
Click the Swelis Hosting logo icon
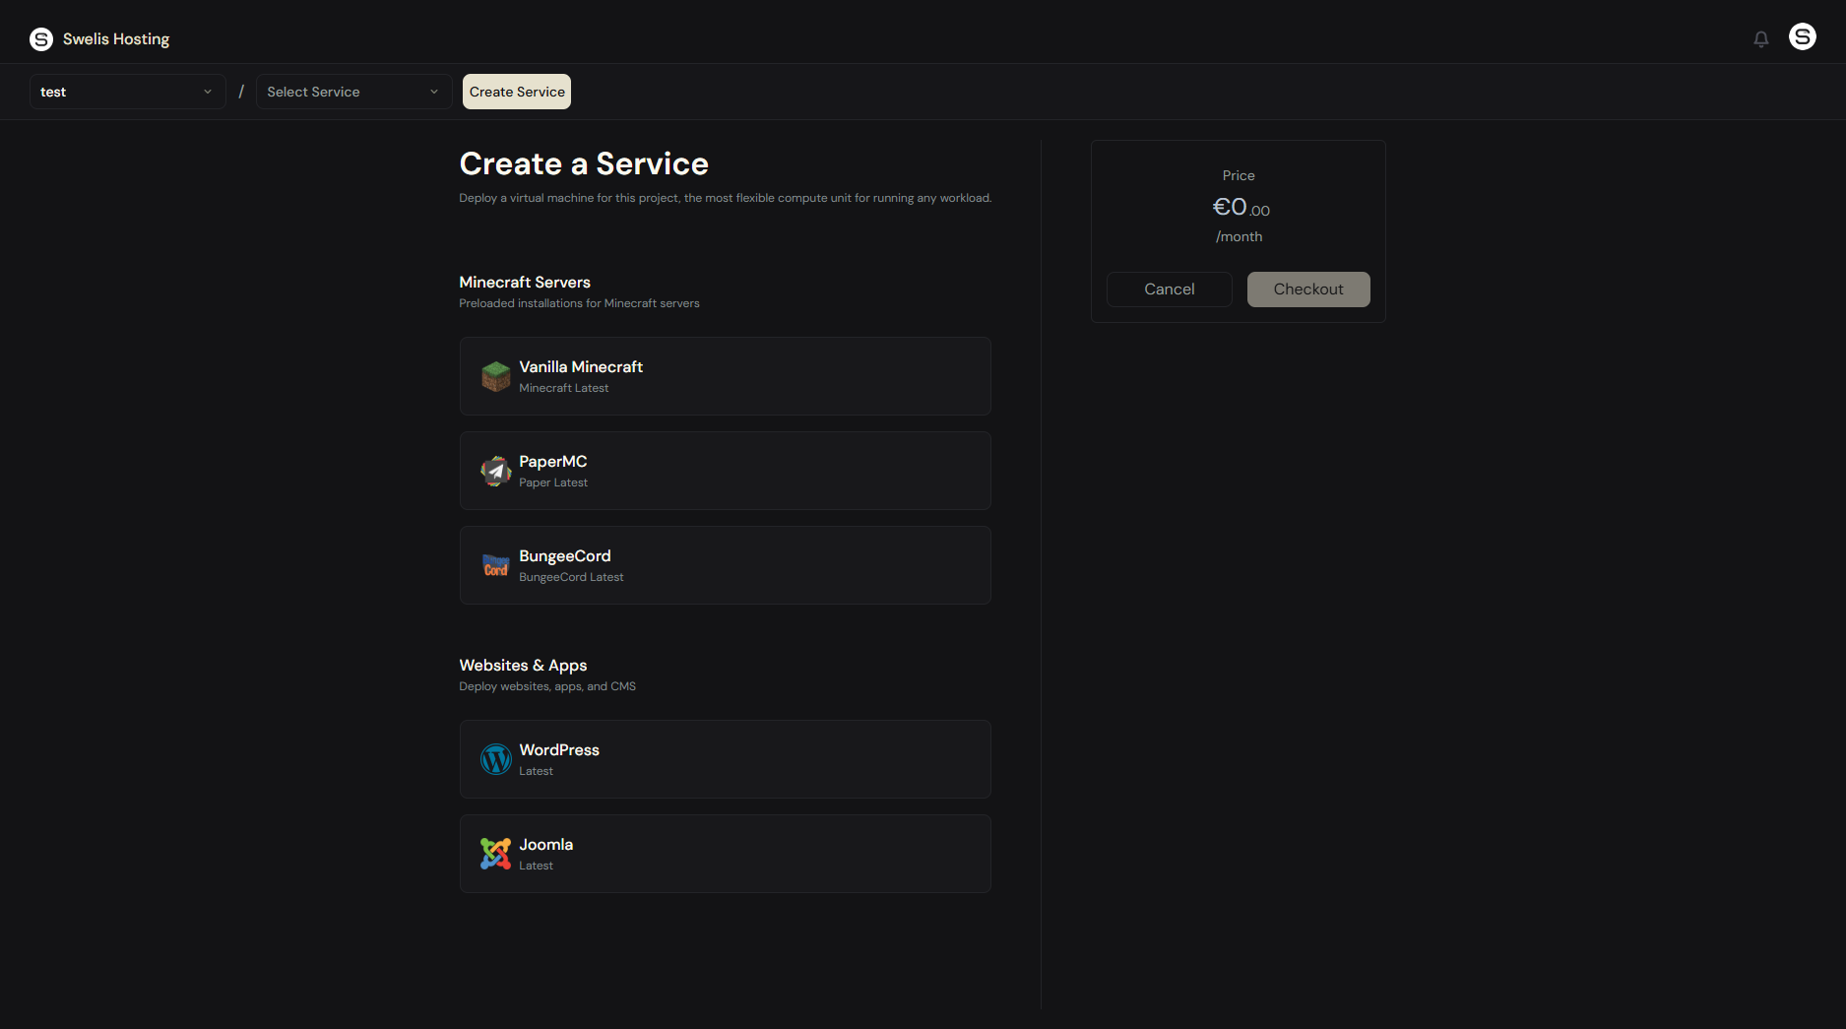(x=41, y=39)
